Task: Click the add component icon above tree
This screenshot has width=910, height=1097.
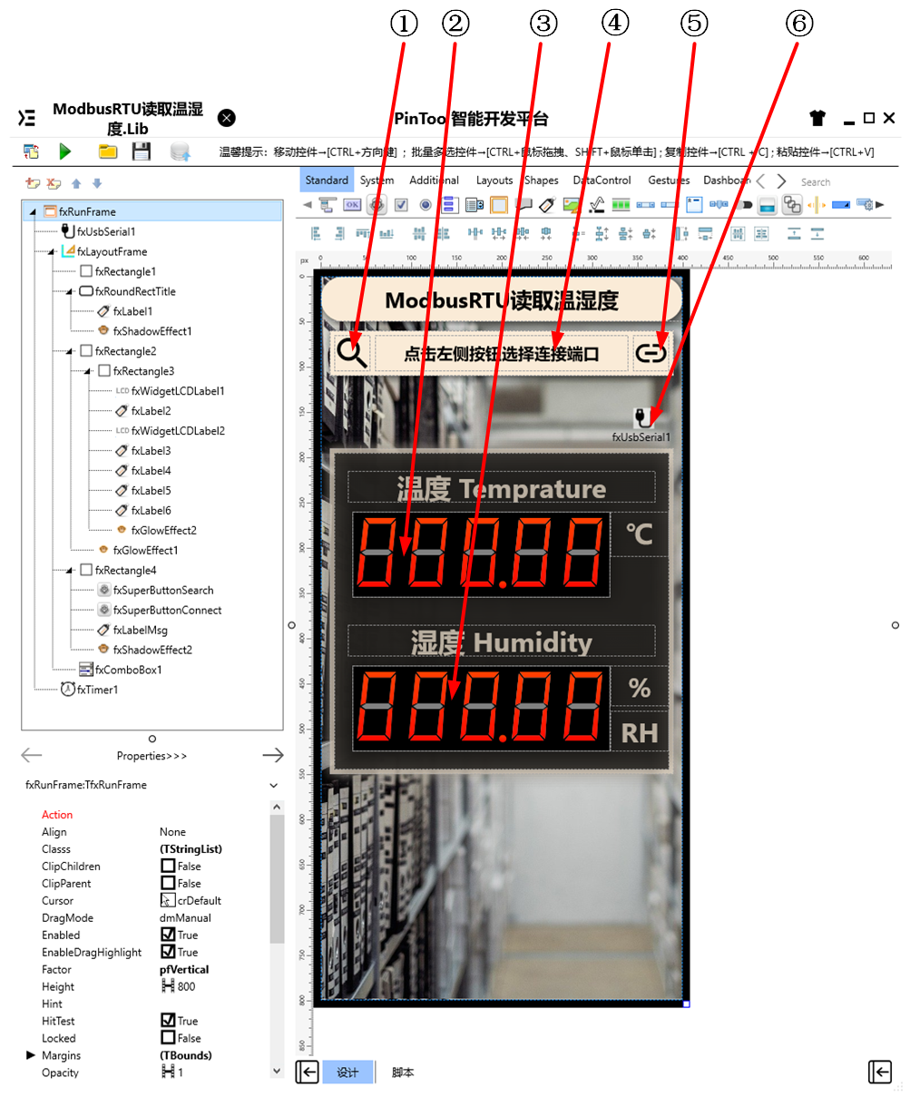Action: pyautogui.click(x=33, y=183)
